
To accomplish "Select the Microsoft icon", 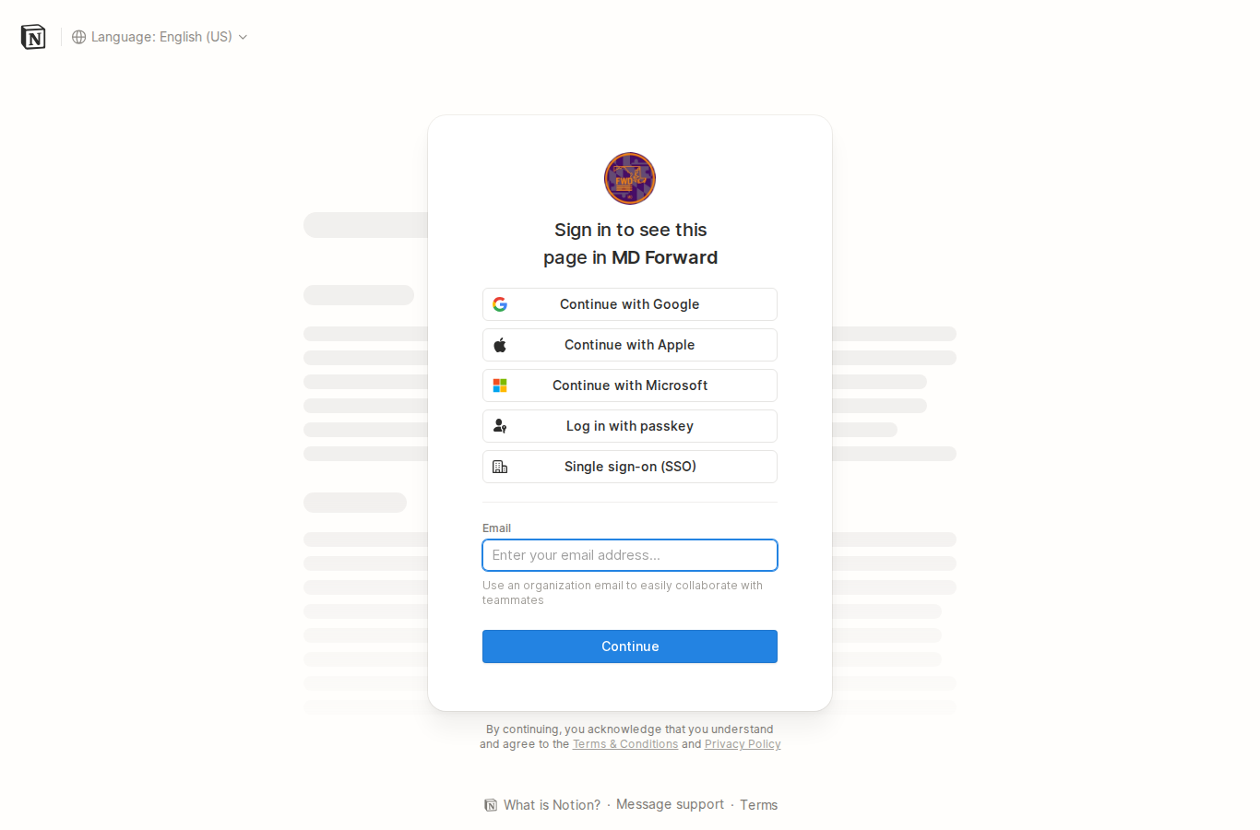I will [x=499, y=385].
